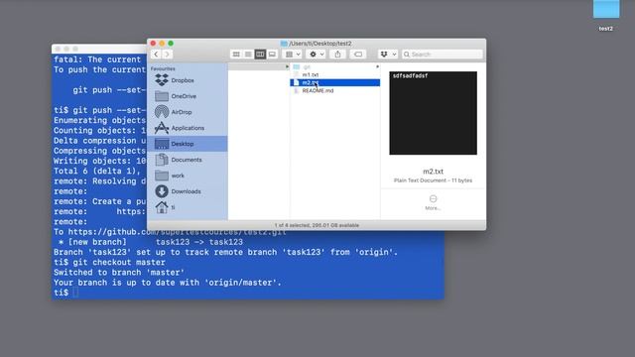Click the github.com URL in Terminal
This screenshot has height=357, width=635.
click(178, 232)
